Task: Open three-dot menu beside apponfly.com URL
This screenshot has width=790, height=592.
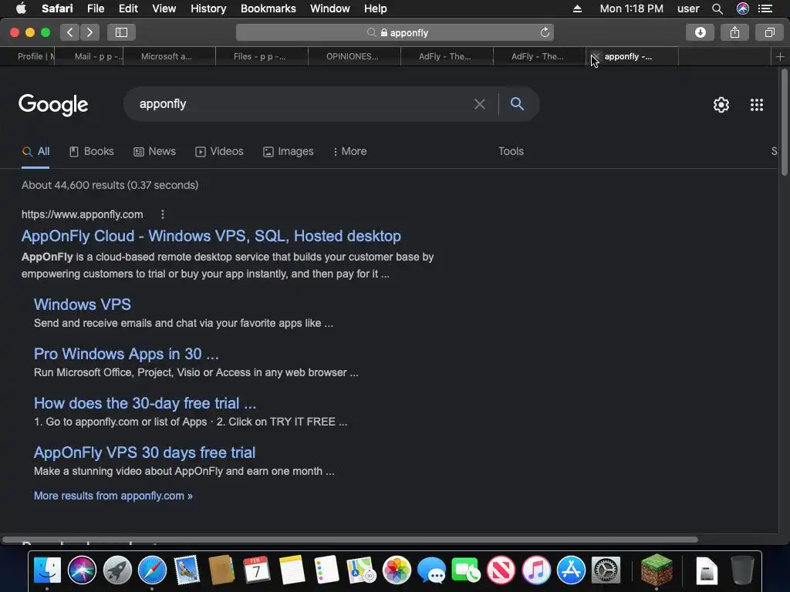Action: click(x=163, y=214)
